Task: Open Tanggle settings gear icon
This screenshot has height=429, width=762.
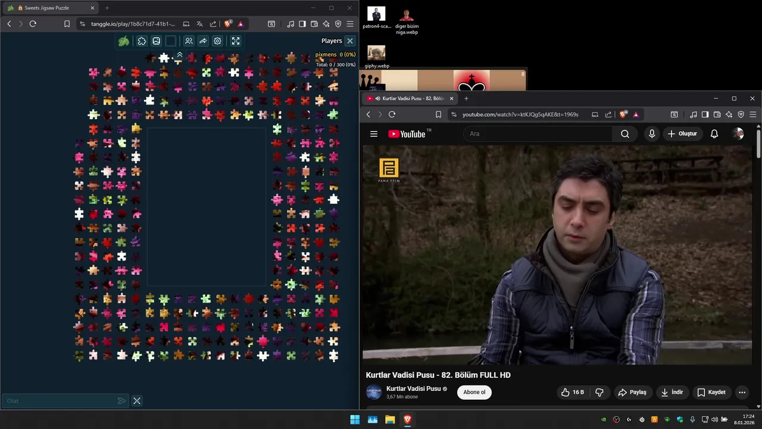Action: [x=217, y=41]
